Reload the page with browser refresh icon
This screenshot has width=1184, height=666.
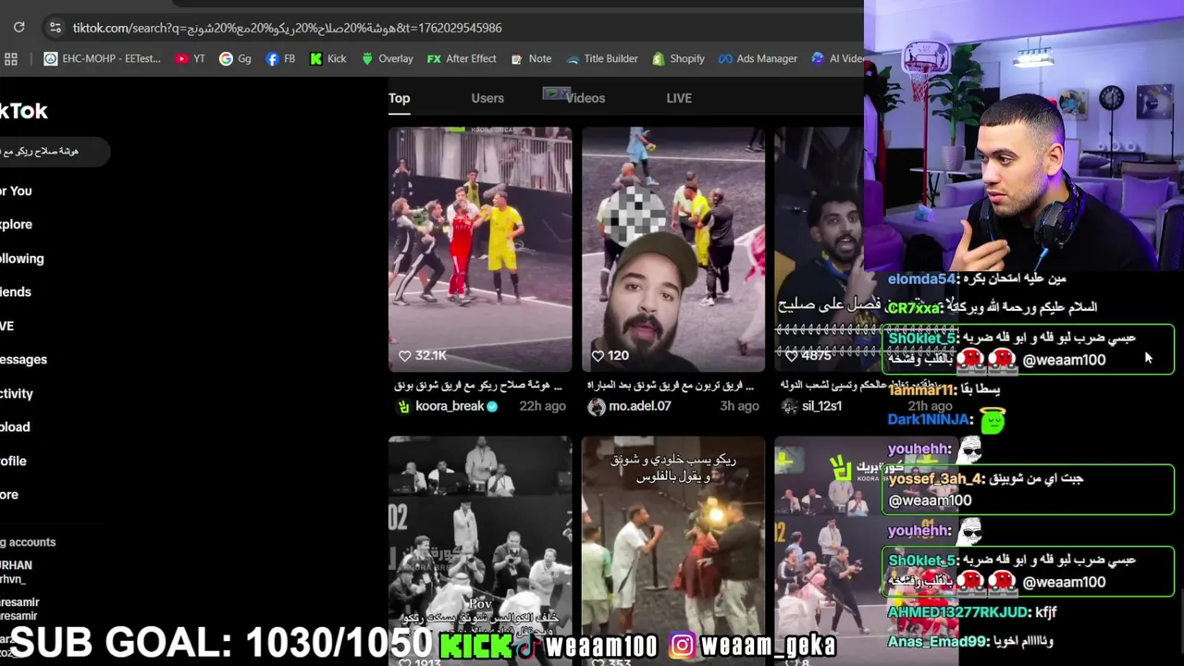click(x=18, y=28)
